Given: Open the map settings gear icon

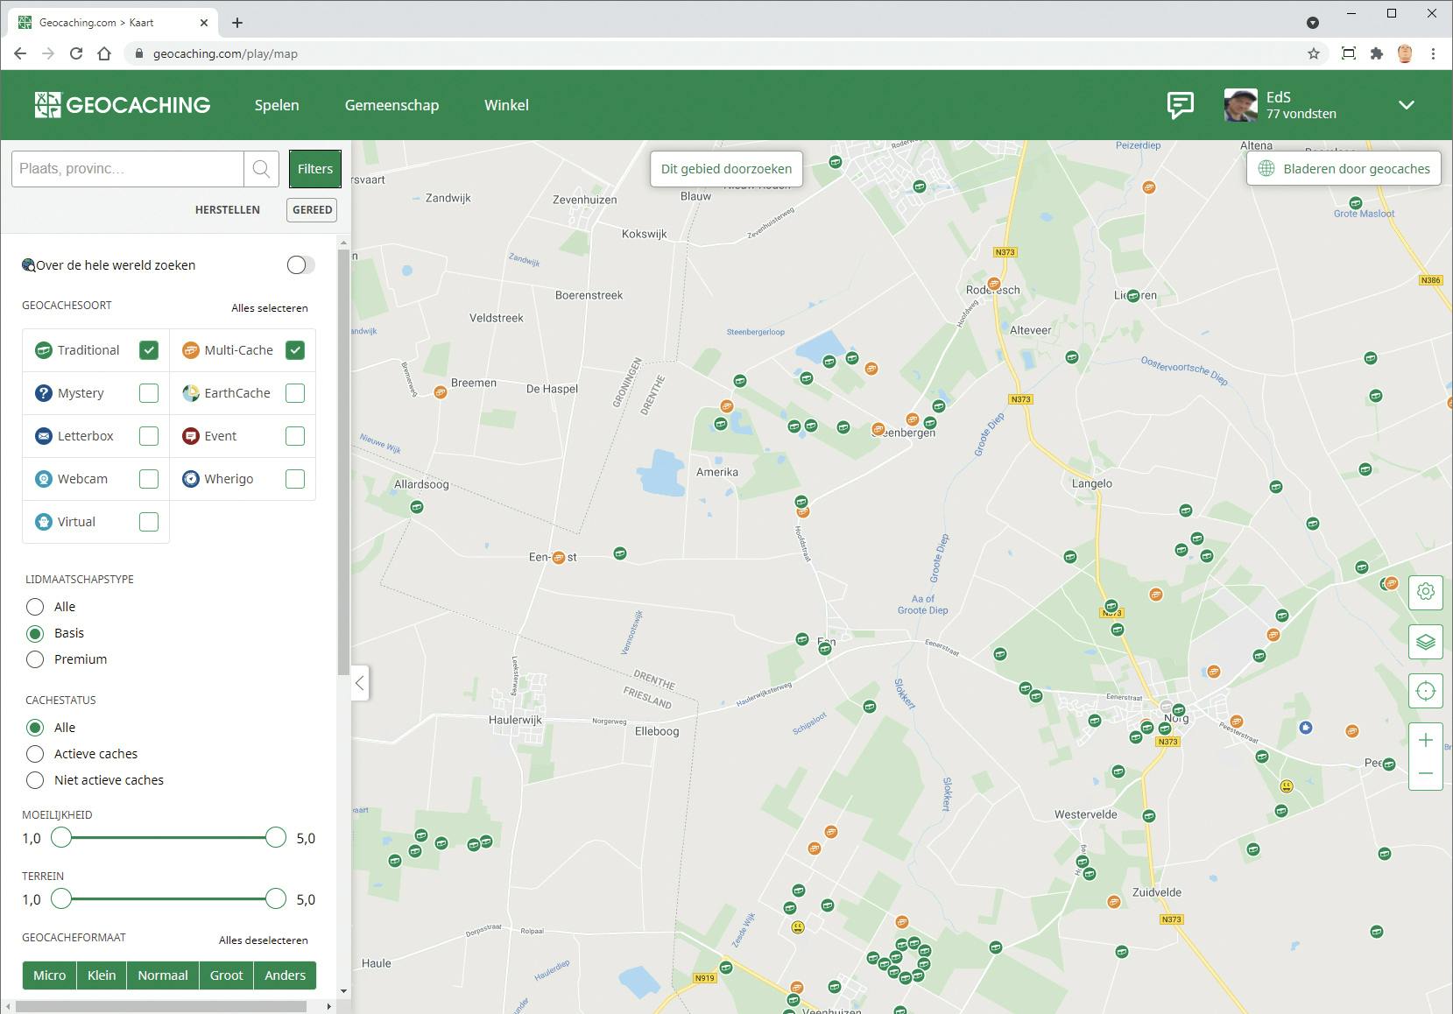Looking at the screenshot, I should 1425,592.
